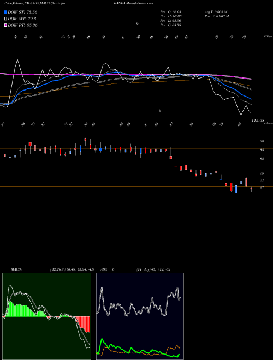Click the 'Pre H: 67.00' value
The image size is (273, 360).
point(171,16)
